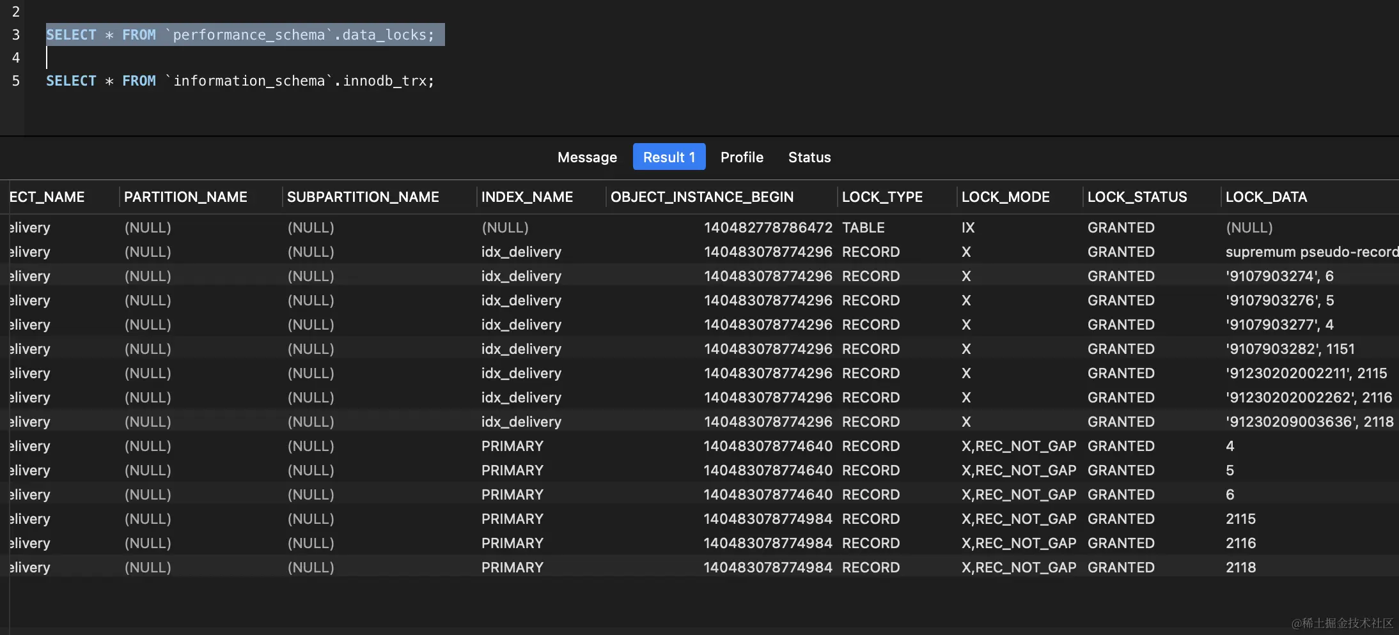Select the IX lock mode cell
The height and width of the screenshot is (635, 1399).
tap(968, 227)
